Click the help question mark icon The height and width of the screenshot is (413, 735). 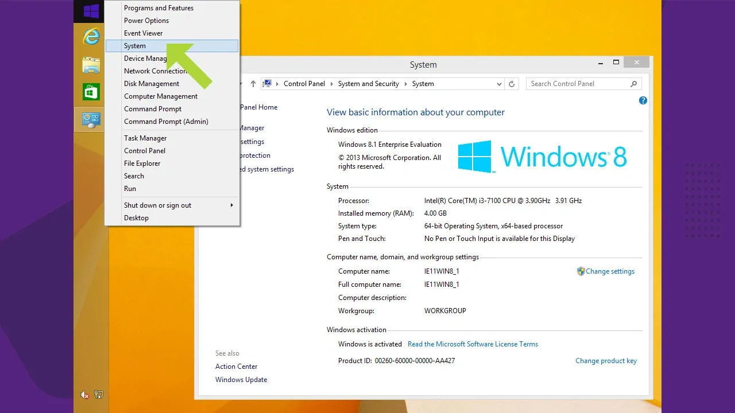(643, 100)
